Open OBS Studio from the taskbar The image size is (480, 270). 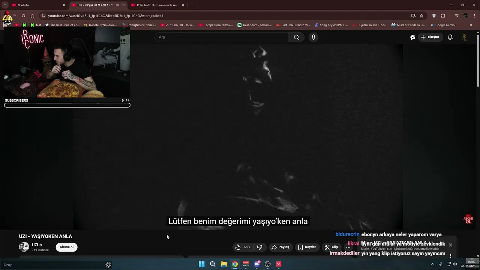(268, 264)
